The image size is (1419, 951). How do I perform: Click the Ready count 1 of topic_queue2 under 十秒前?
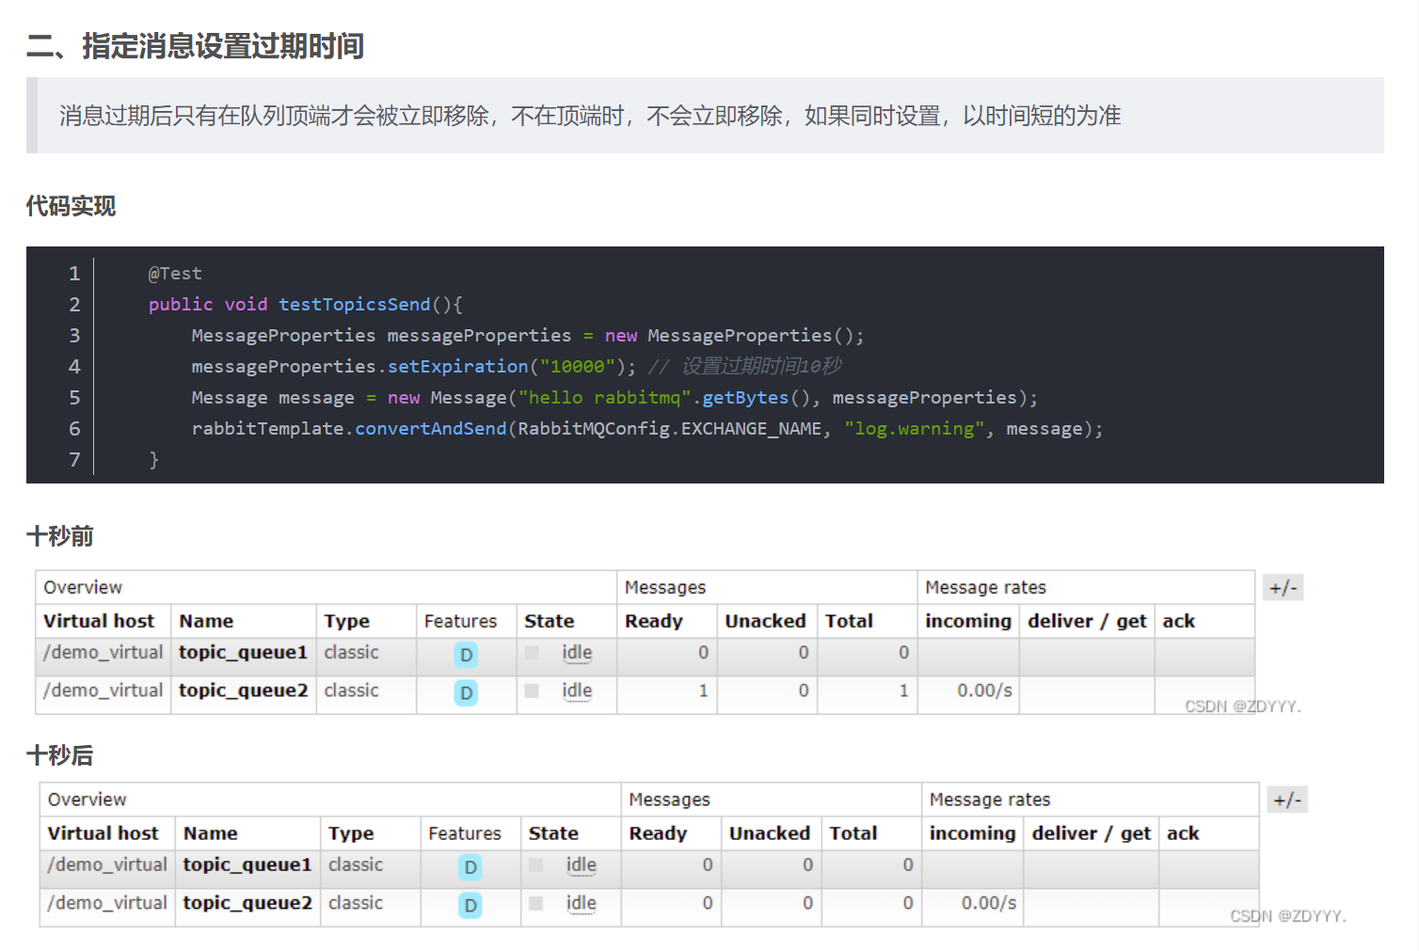click(703, 690)
